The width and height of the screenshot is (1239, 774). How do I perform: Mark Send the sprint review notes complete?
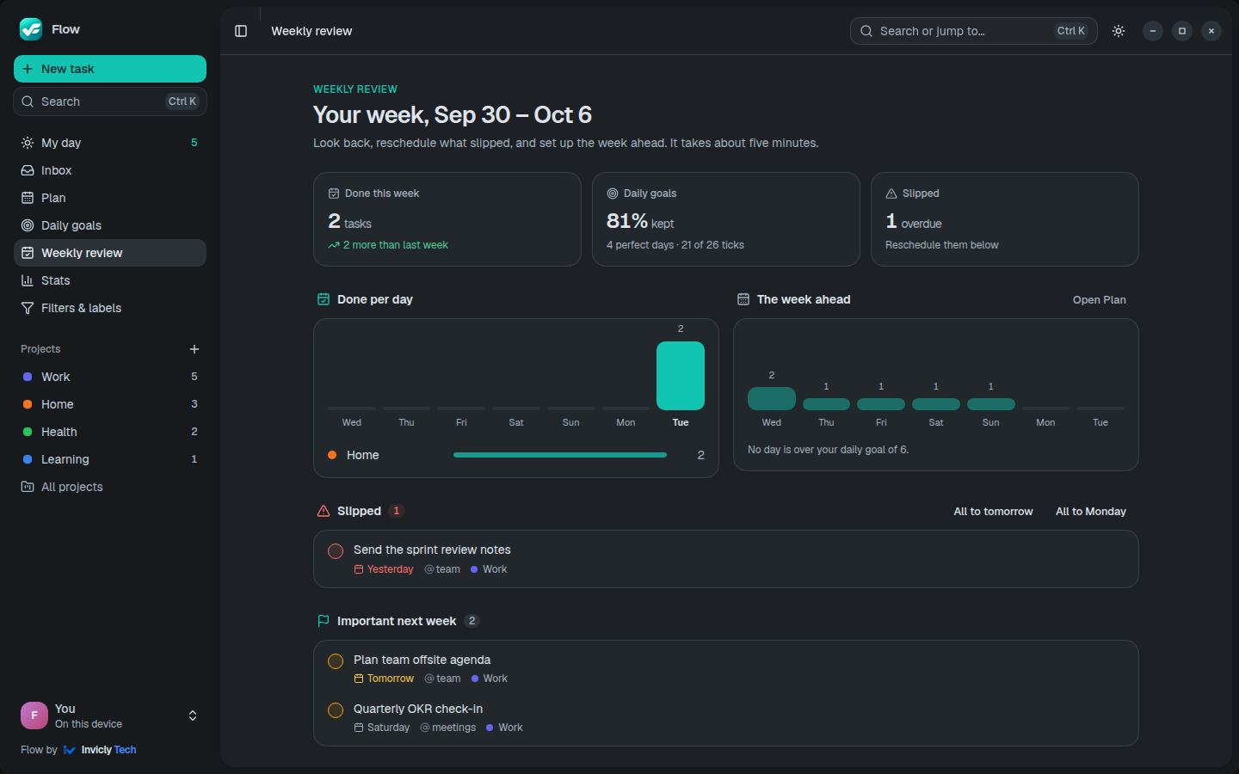click(336, 551)
